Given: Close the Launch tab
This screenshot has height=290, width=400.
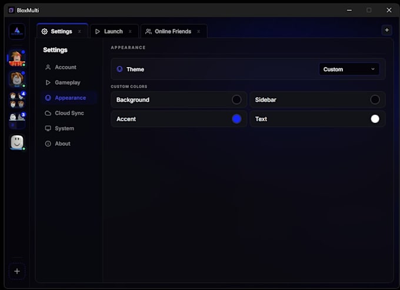Looking at the screenshot, I should pos(130,31).
